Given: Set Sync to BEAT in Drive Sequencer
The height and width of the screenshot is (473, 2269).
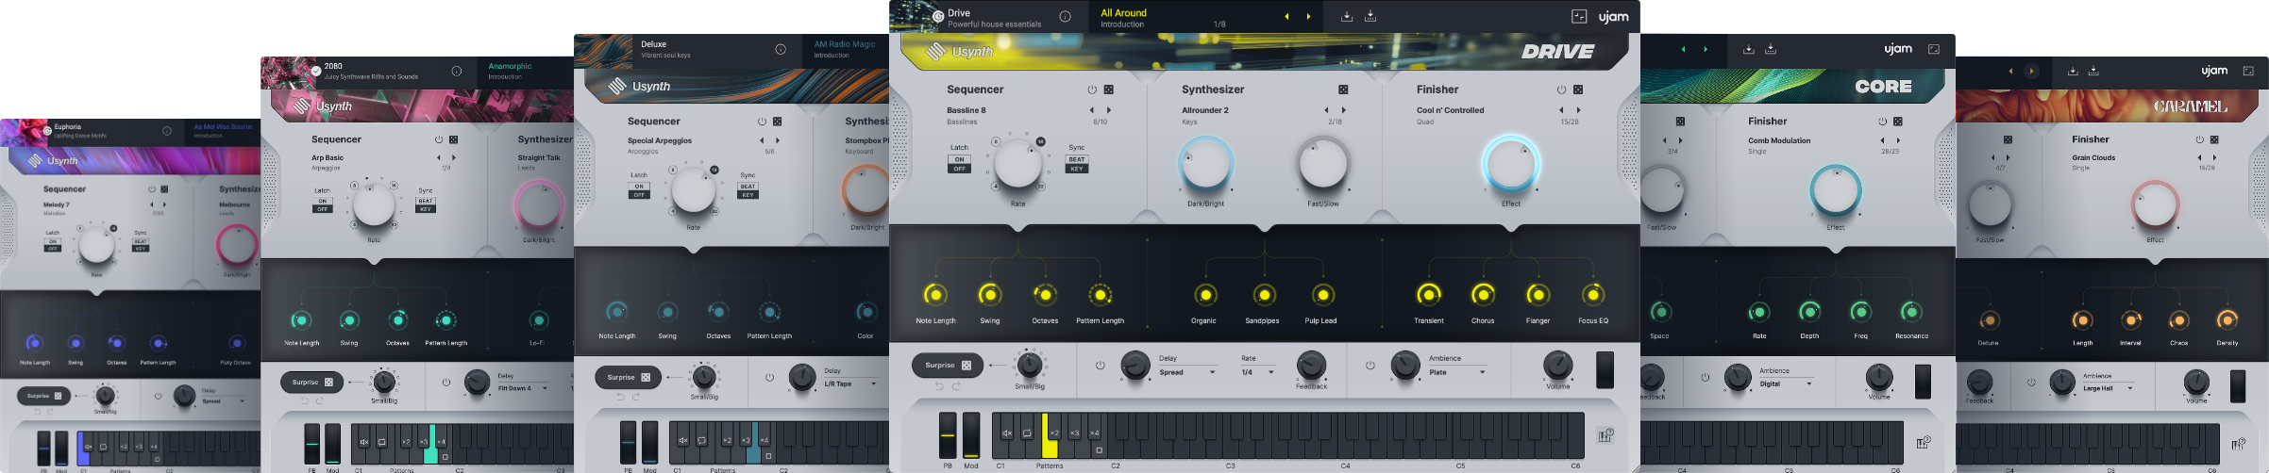Looking at the screenshot, I should pyautogui.click(x=1077, y=159).
